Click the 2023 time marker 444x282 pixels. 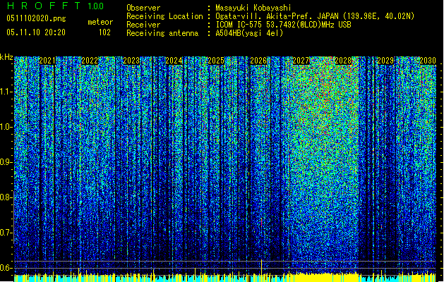tap(131, 61)
